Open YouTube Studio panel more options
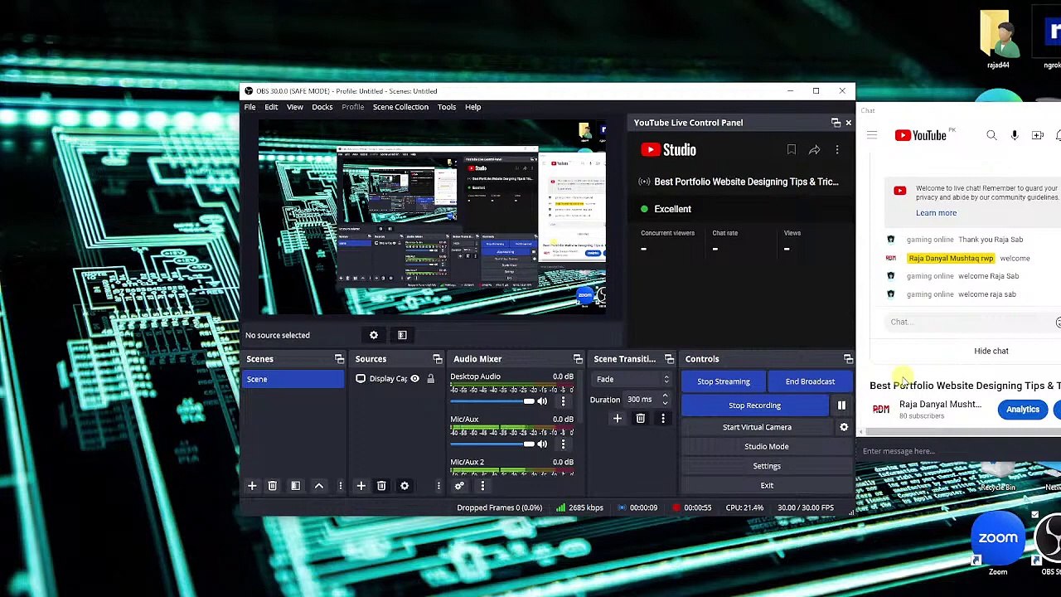This screenshot has height=597, width=1061. (837, 150)
